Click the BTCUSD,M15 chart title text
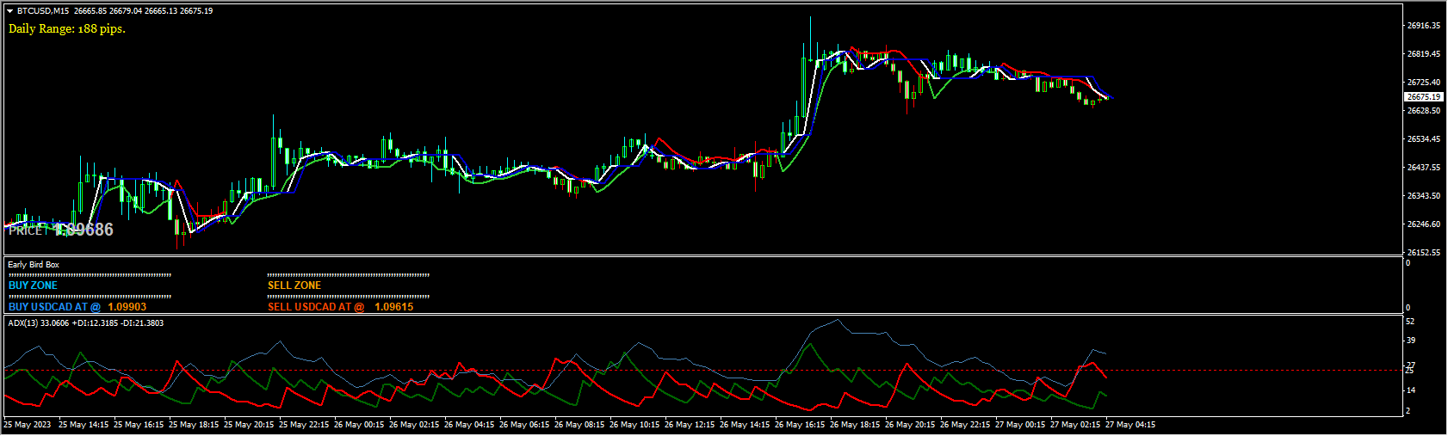The width and height of the screenshot is (1448, 436). pos(44,11)
